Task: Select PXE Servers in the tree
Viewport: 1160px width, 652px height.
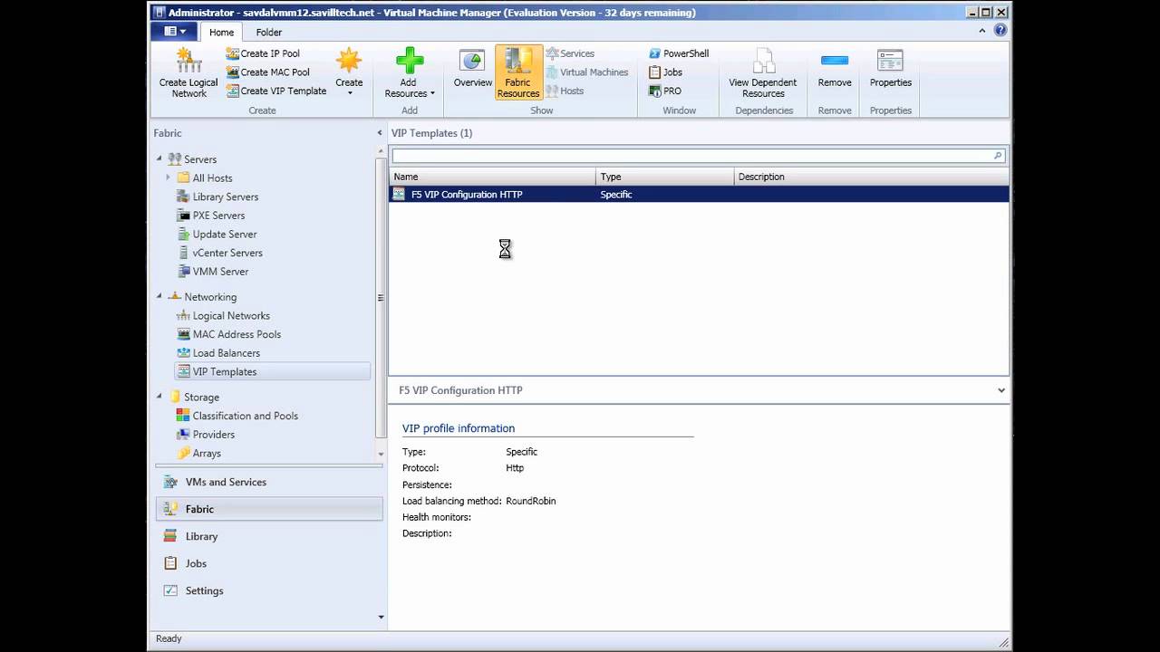Action: coord(218,216)
